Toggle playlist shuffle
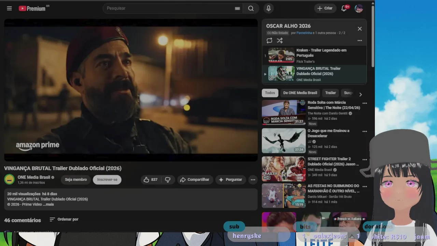This screenshot has width=437, height=246. [x=280, y=40]
